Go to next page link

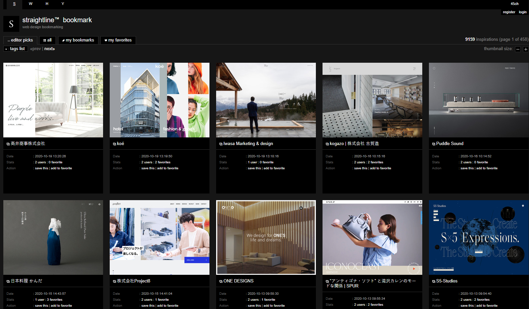click(x=50, y=49)
